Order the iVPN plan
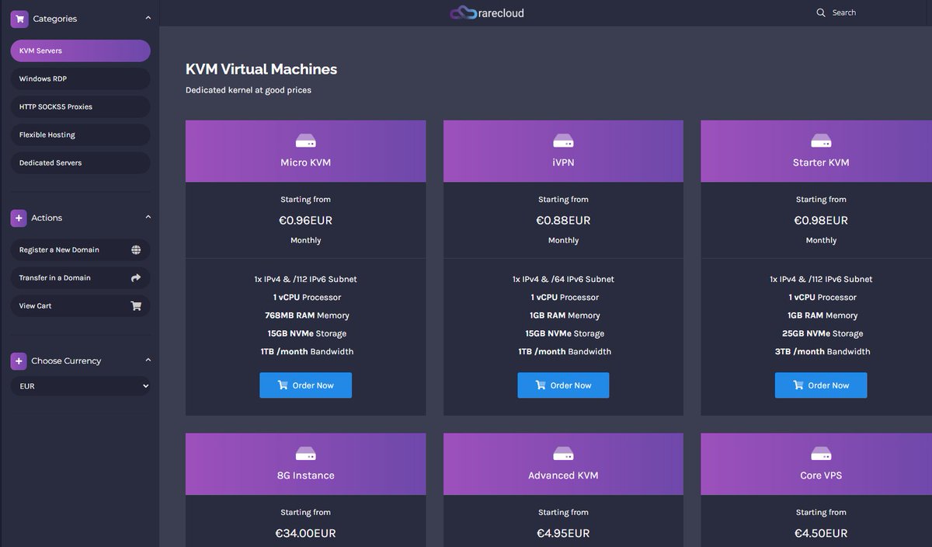Screen dimensions: 932x547 coord(563,385)
